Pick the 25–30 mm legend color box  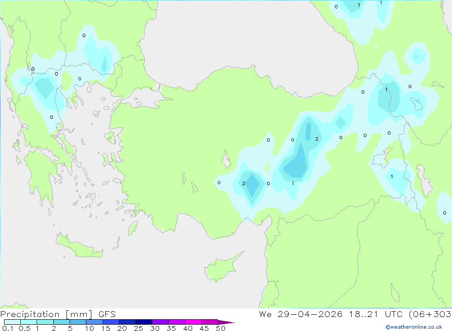tap(144, 322)
